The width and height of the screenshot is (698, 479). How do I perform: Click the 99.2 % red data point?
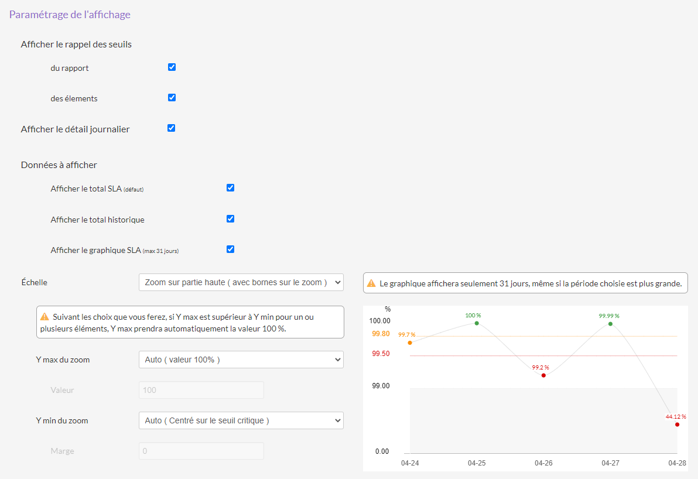[543, 375]
